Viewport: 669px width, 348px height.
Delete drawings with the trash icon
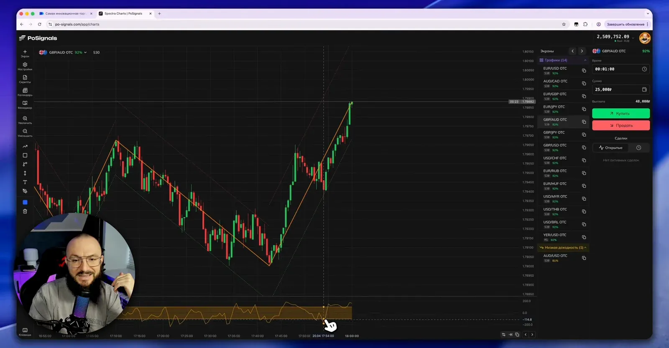coord(25,211)
